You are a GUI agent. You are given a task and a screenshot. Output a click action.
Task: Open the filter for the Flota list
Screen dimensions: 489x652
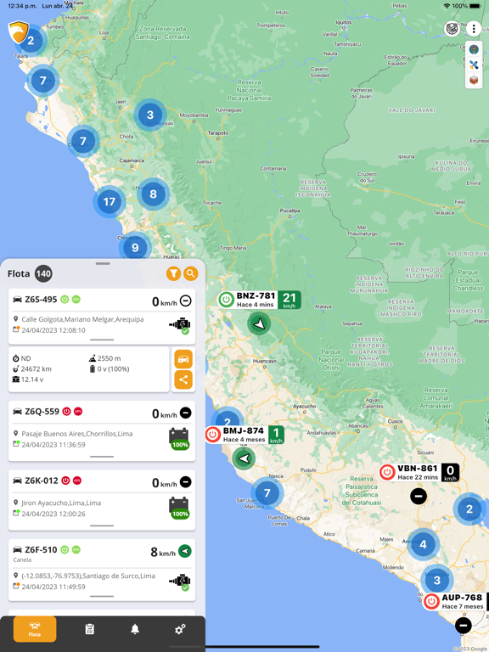tap(173, 273)
